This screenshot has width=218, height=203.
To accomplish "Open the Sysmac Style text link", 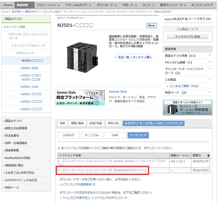I will point(118,92).
